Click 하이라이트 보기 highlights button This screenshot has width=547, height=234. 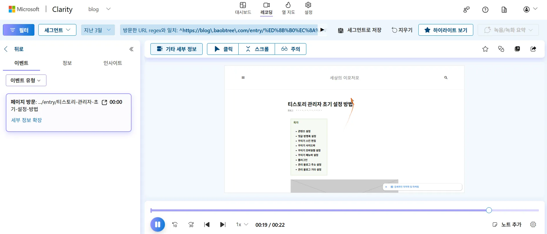446,30
